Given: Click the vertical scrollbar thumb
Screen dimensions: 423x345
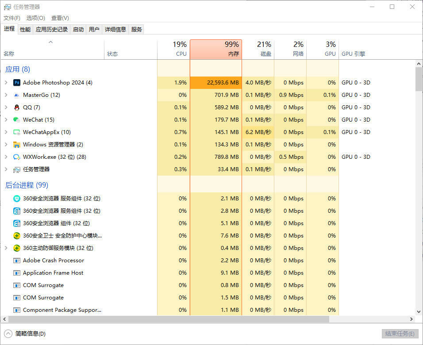Looking at the screenshot, I should pyautogui.click(x=419, y=79).
